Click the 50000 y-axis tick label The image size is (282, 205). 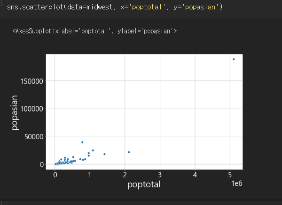(34, 137)
